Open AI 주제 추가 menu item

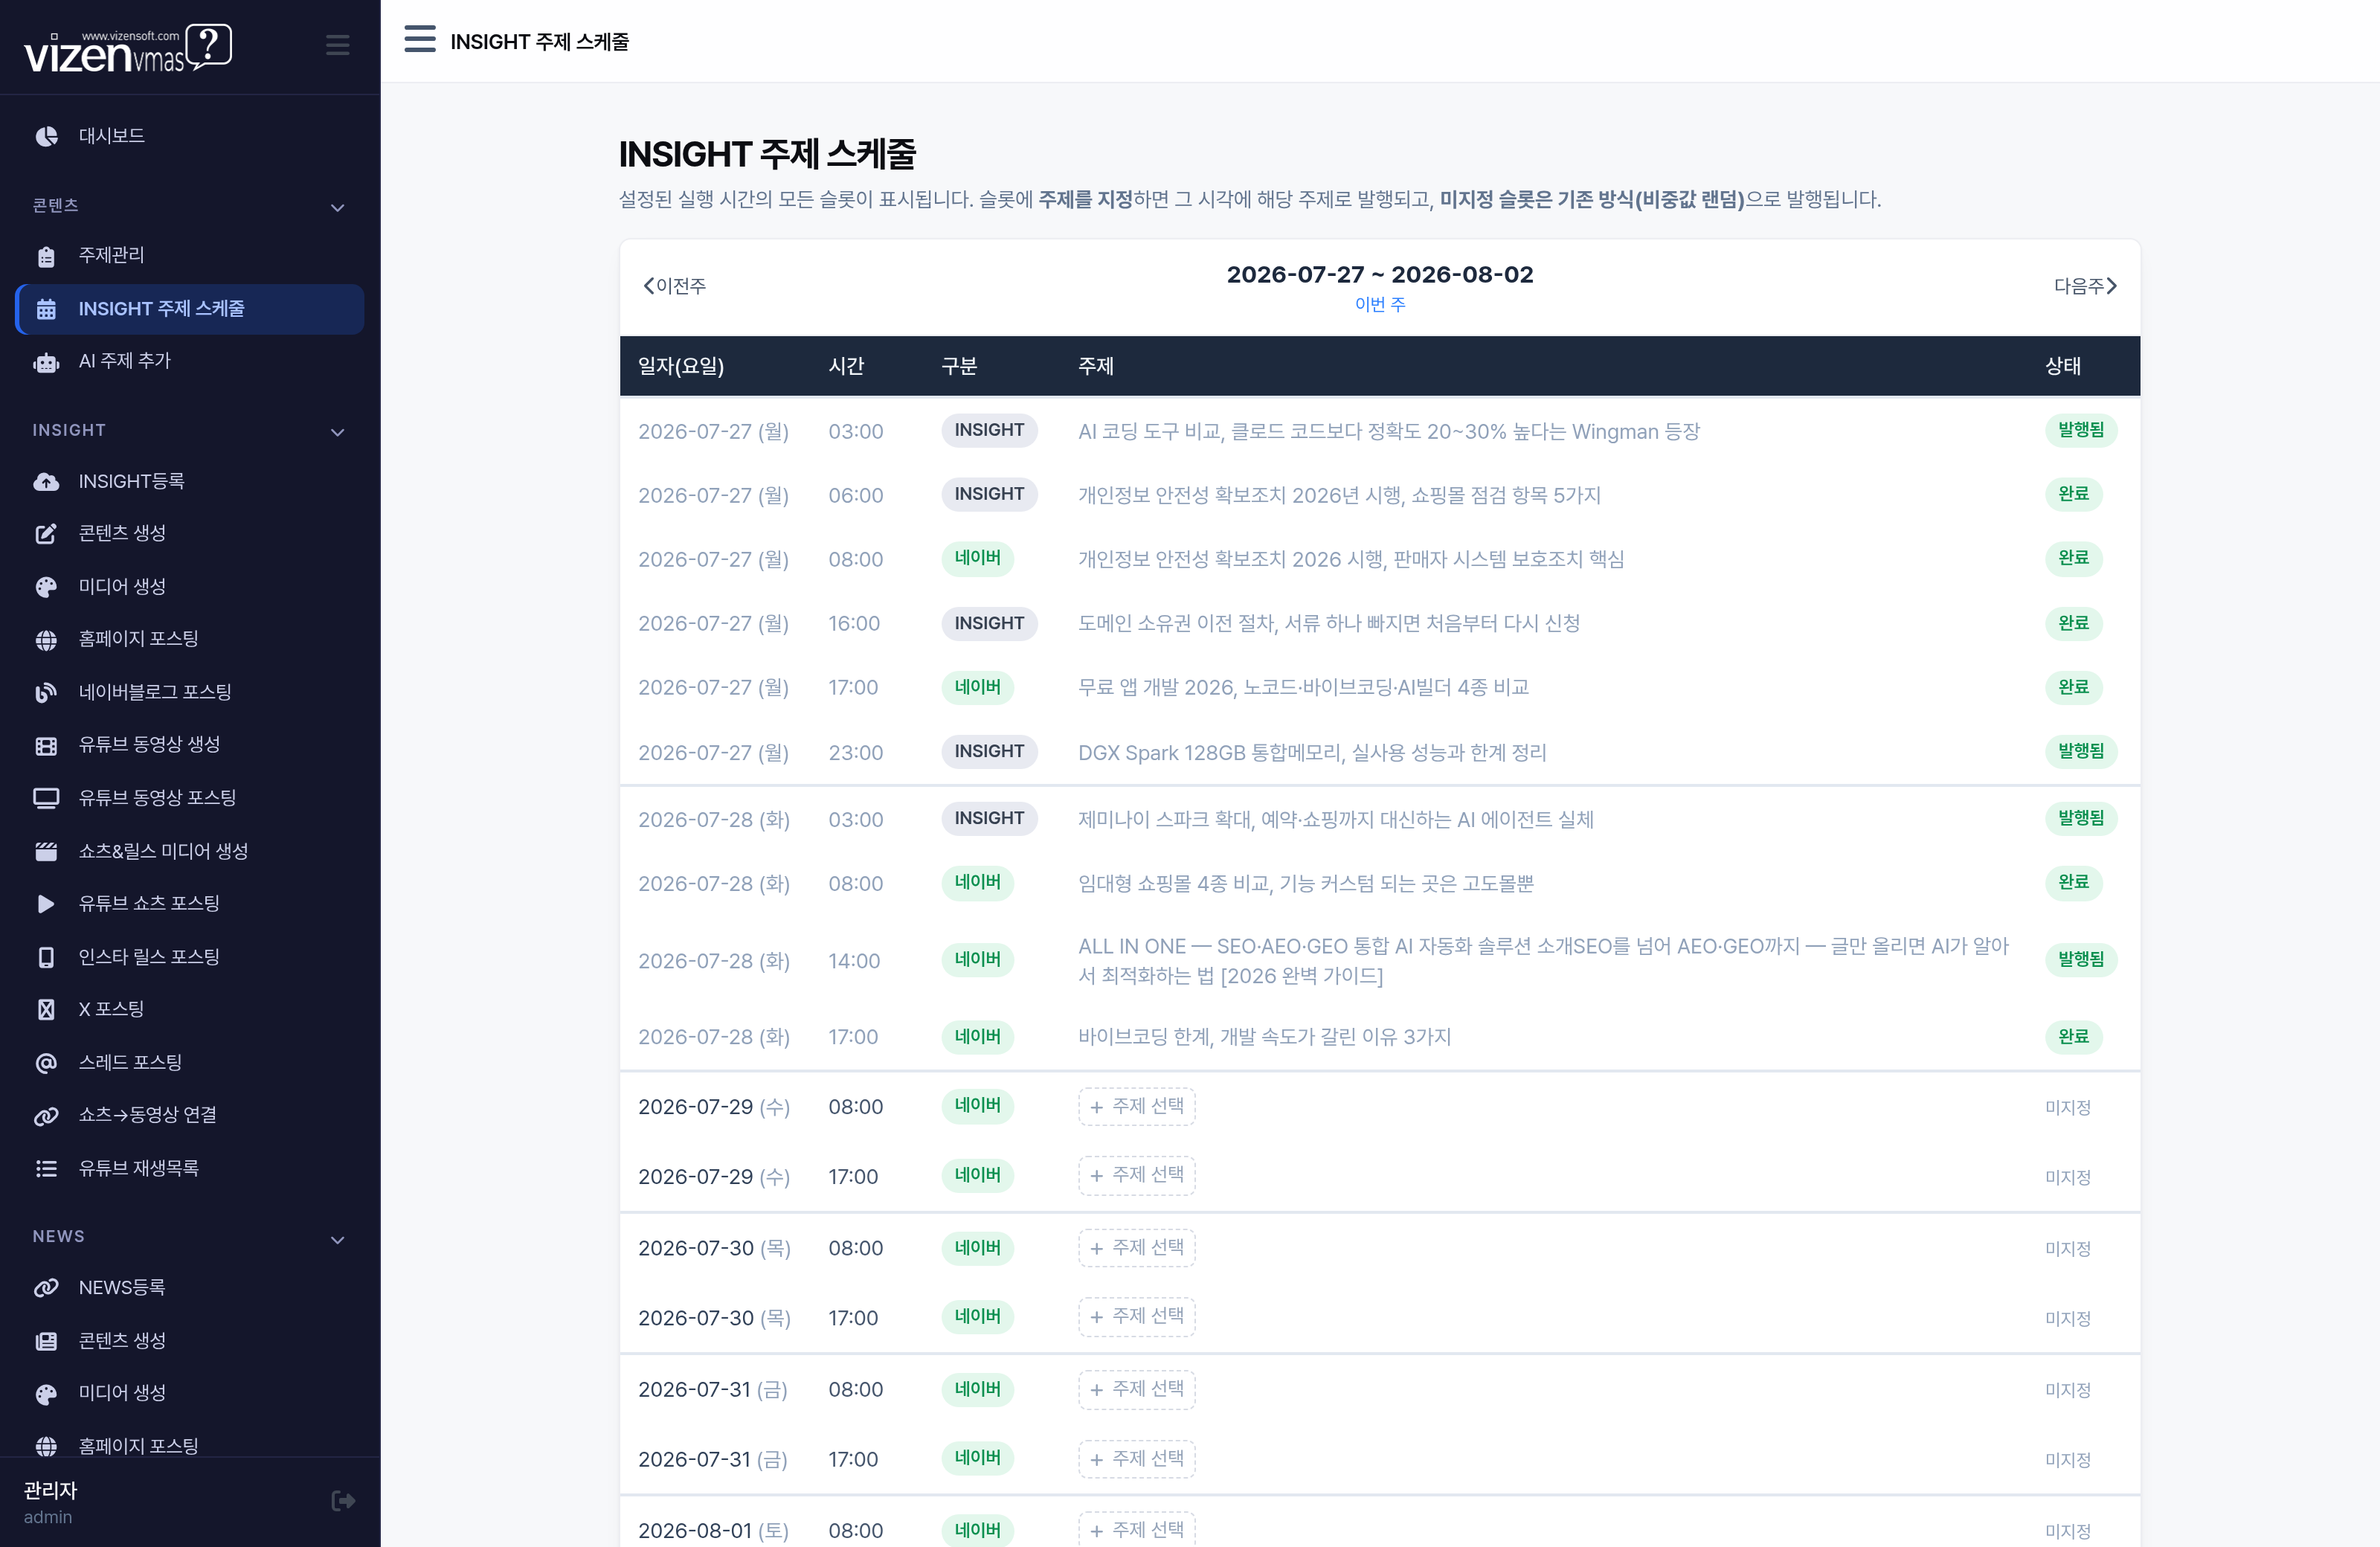click(190, 361)
